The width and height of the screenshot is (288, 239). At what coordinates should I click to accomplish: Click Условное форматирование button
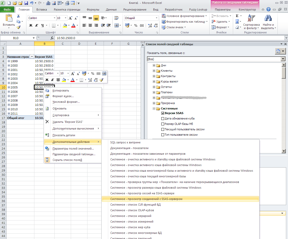pyautogui.click(x=184, y=16)
